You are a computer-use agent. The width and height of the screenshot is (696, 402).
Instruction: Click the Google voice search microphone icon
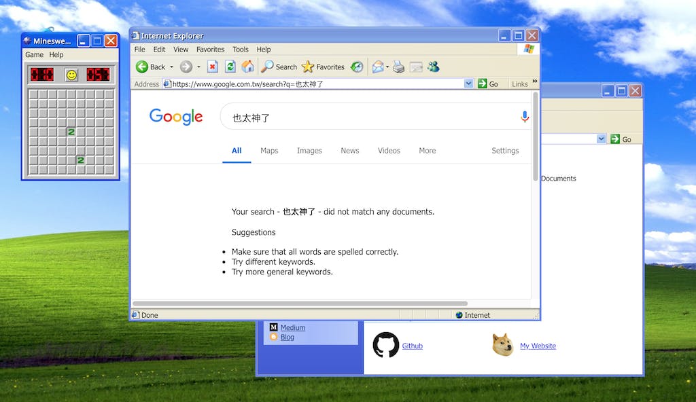coord(524,116)
